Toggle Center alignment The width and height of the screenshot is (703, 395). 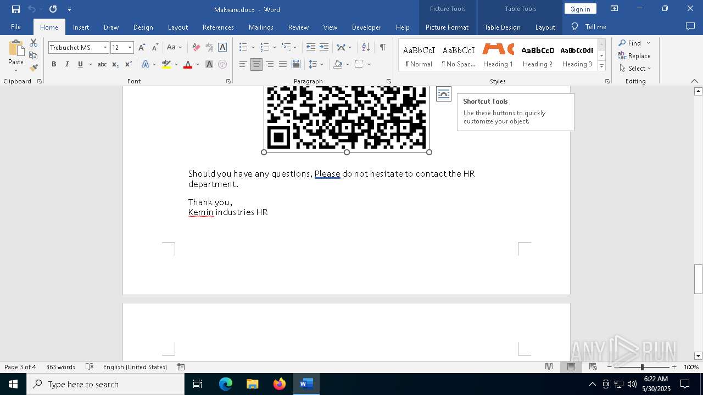pos(256,64)
